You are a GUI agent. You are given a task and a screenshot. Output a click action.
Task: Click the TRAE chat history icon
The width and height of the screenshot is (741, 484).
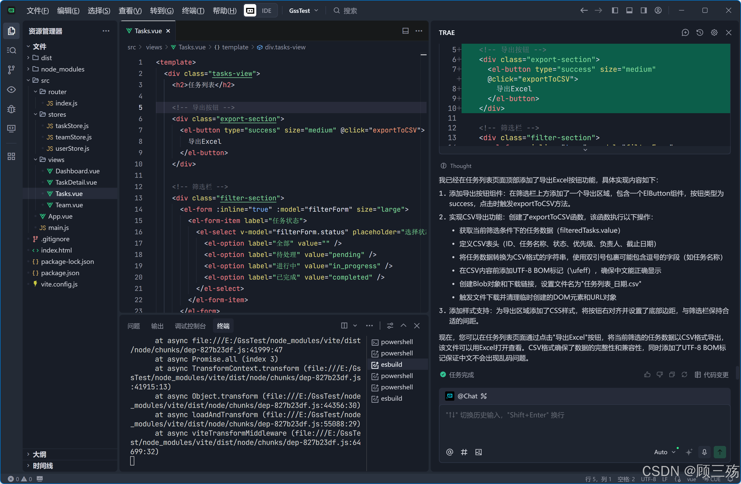click(700, 33)
